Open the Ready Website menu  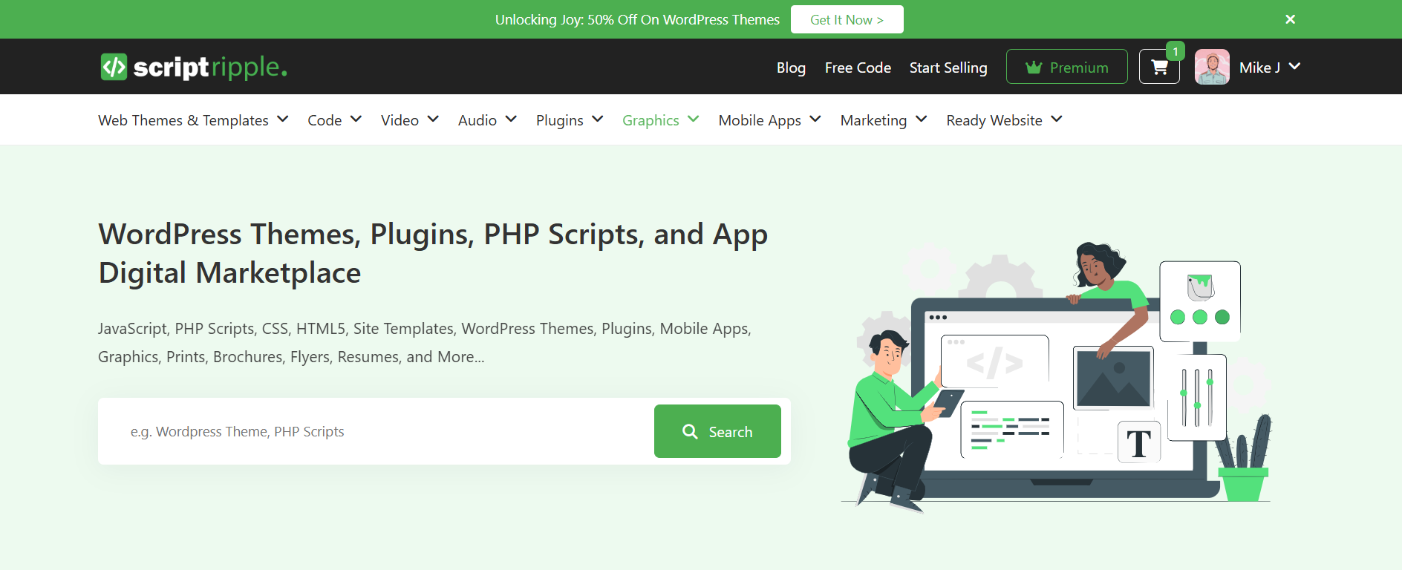(994, 120)
